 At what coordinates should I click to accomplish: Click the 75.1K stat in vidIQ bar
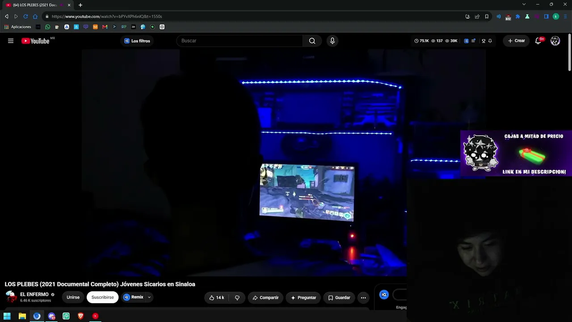pyautogui.click(x=421, y=41)
